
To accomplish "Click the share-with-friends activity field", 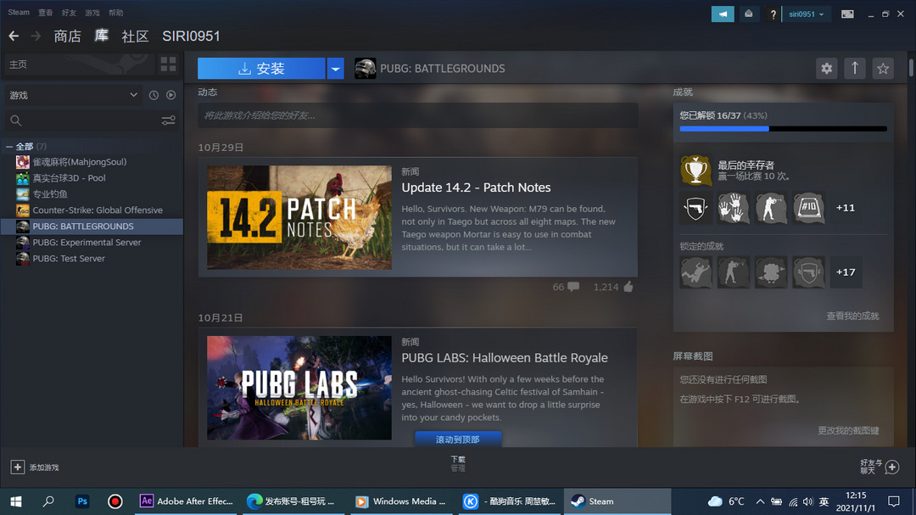I will pos(417,115).
